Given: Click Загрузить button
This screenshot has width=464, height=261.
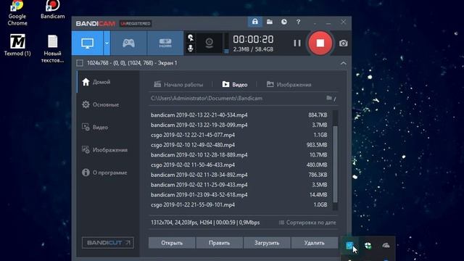Looking at the screenshot, I should 267,243.
